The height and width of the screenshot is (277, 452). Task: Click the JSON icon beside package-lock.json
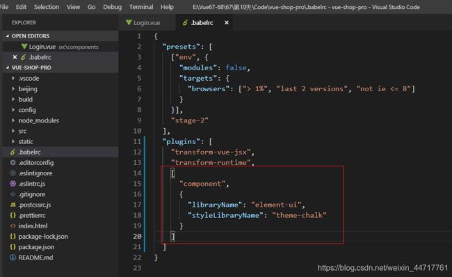[x=13, y=237]
